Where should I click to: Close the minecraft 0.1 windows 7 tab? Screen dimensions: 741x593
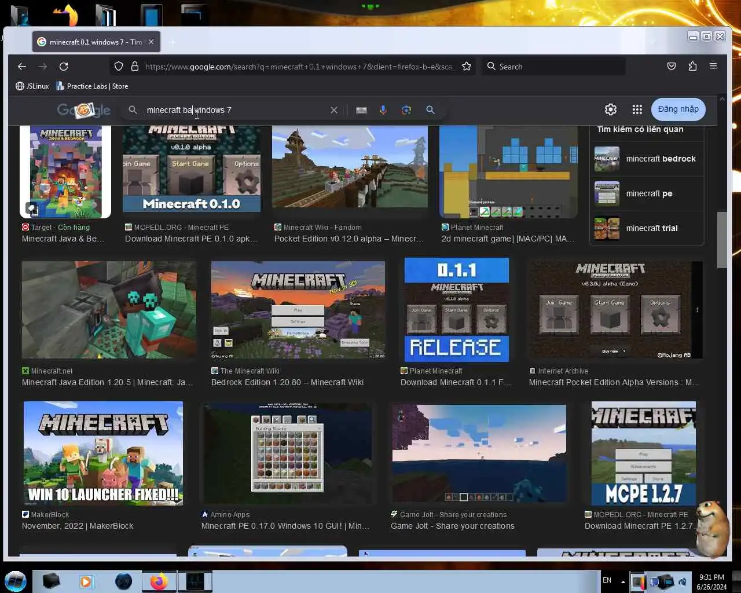[151, 42]
